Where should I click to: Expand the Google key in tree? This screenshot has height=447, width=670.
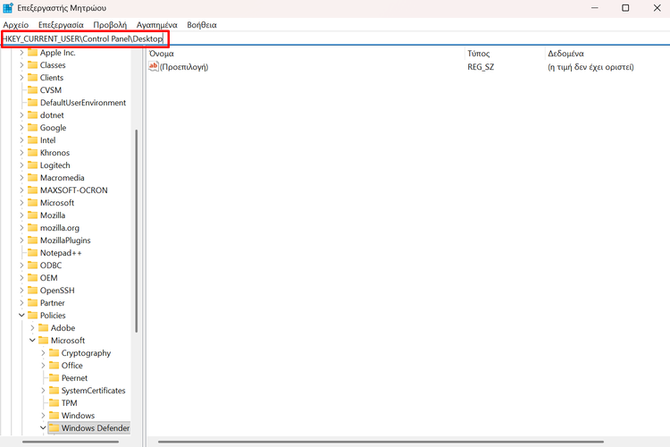point(21,128)
